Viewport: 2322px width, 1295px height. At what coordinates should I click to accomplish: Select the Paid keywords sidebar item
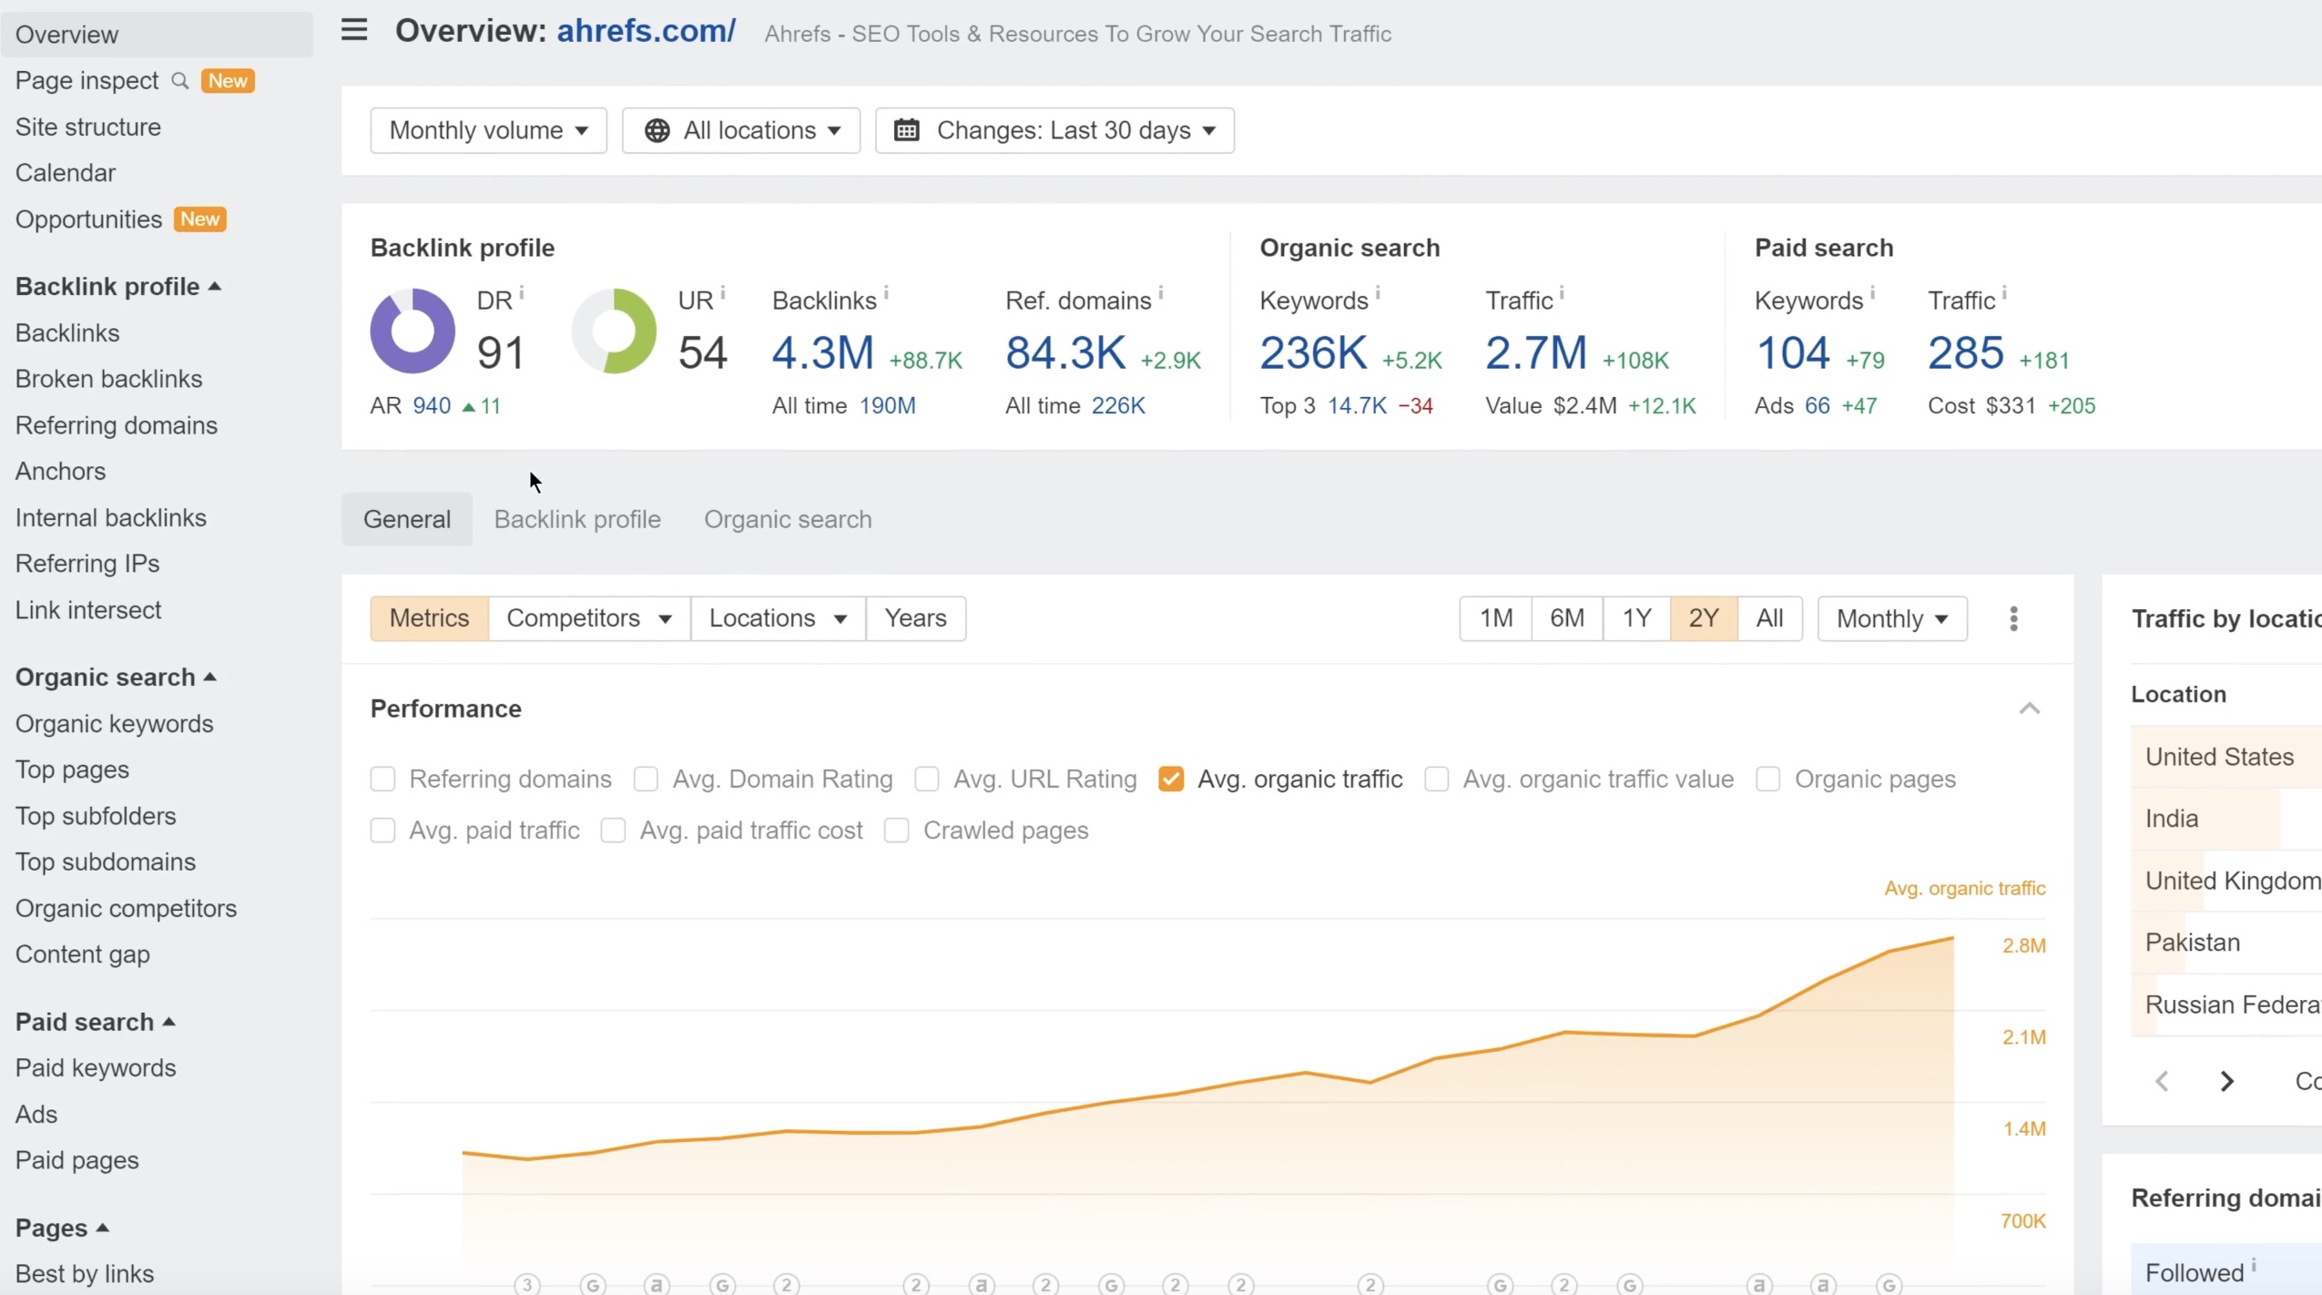coord(96,1067)
